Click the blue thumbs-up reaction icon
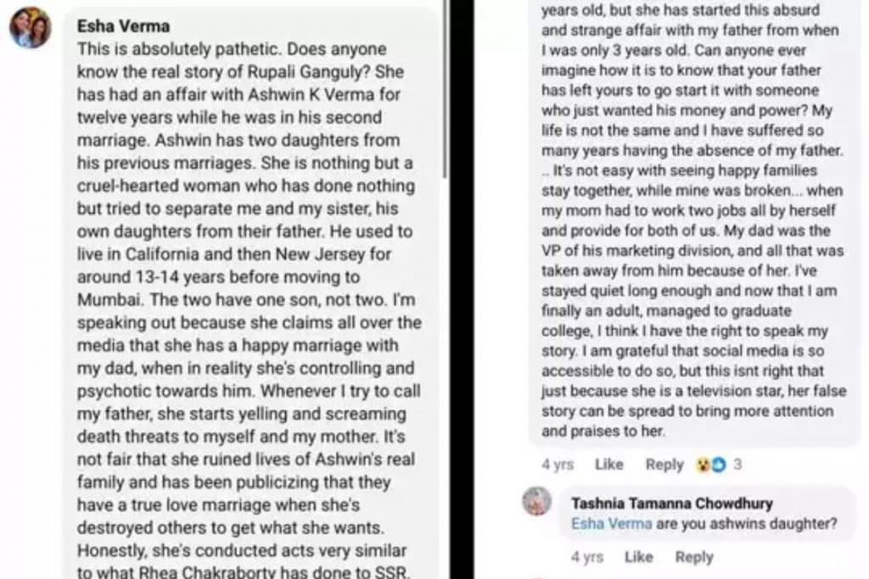 [x=718, y=465]
